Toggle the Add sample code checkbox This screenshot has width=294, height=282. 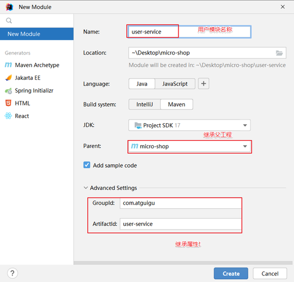click(87, 165)
